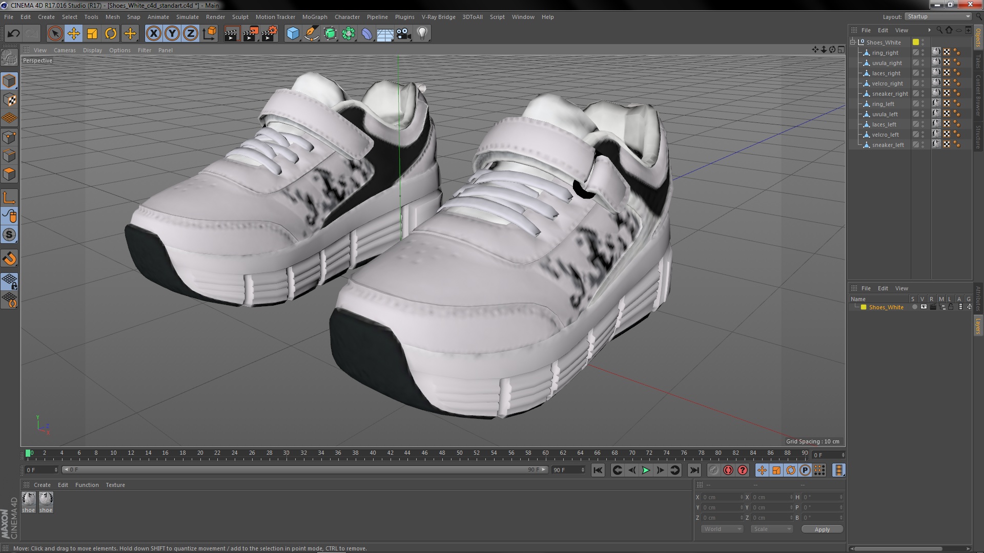This screenshot has height=553, width=984.
Task: Select the Live Selection tool
Action: pyautogui.click(x=55, y=34)
